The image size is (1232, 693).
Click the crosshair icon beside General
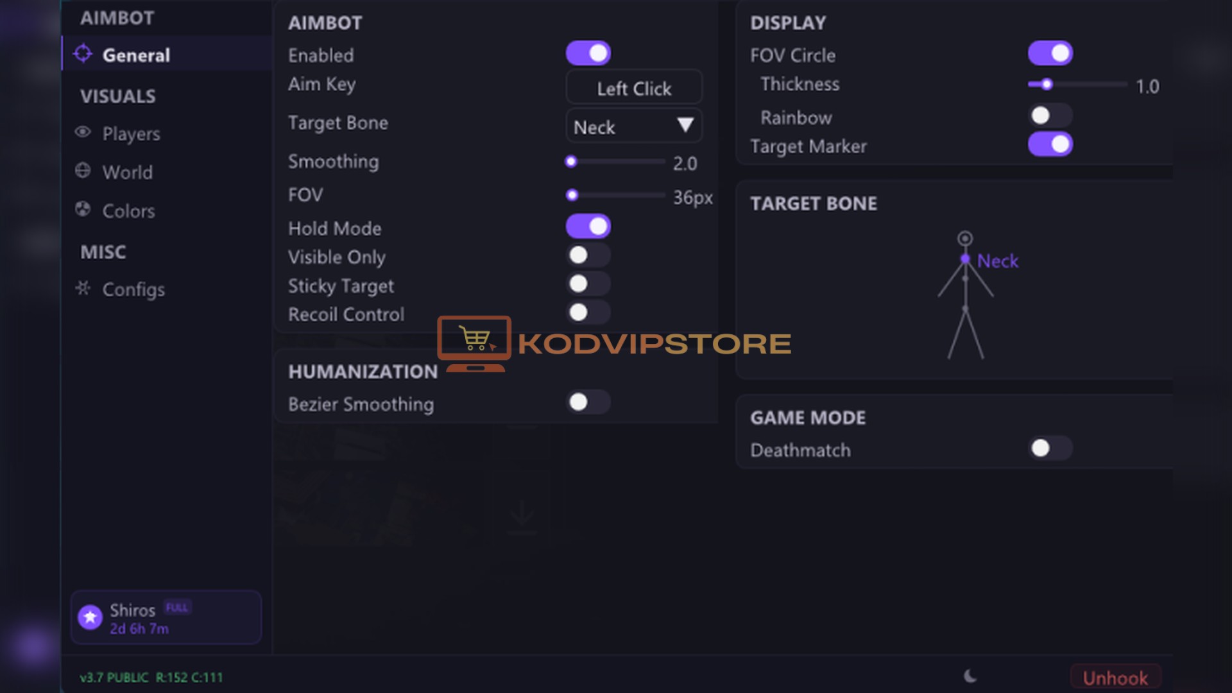[x=83, y=54]
